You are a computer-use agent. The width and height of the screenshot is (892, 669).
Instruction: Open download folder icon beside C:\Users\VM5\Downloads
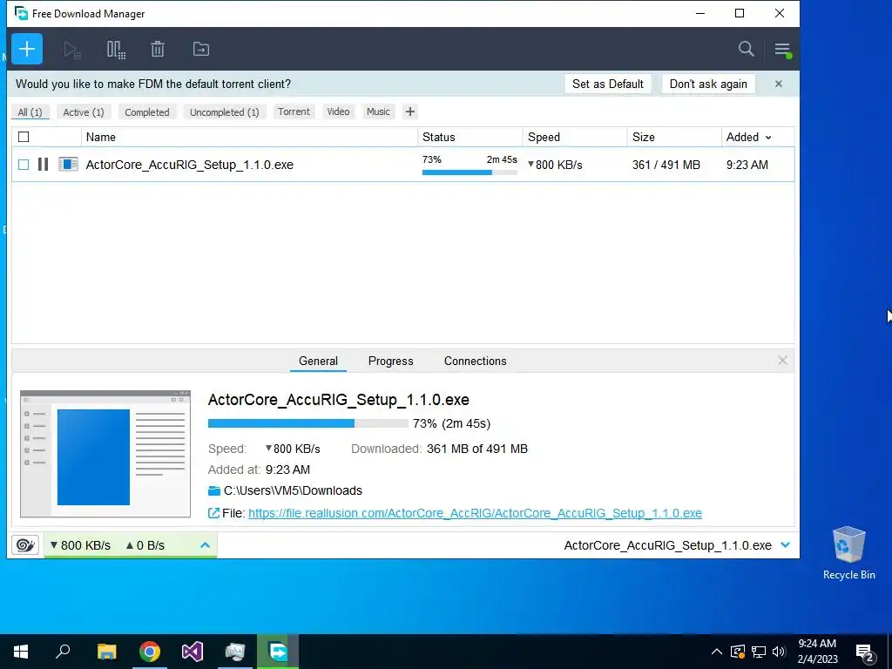[214, 491]
